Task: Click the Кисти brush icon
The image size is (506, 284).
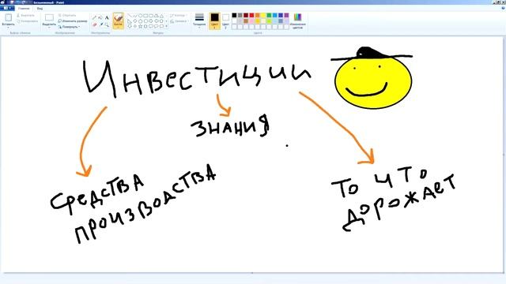Action: [x=118, y=17]
